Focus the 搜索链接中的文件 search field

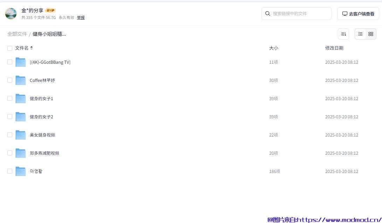[x=300, y=14]
